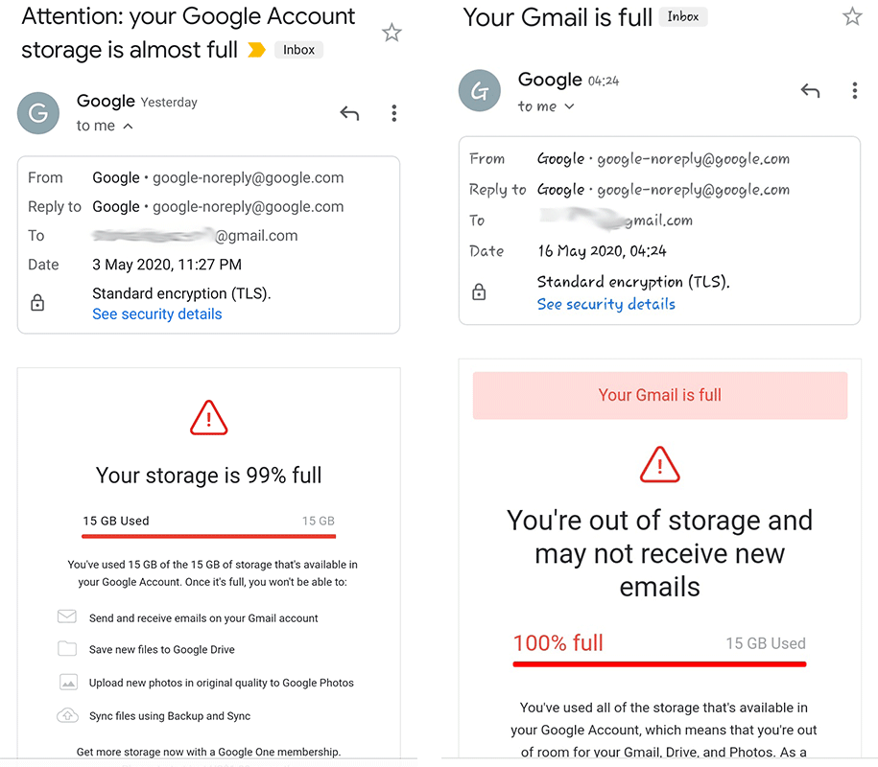The height and width of the screenshot is (767, 878).
Task: Click the lock encryption icon in right email
Action: [479, 291]
